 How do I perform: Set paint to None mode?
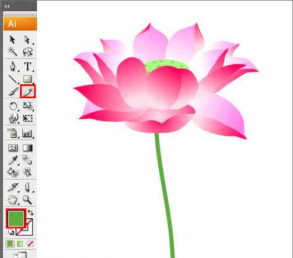pyautogui.click(x=30, y=244)
